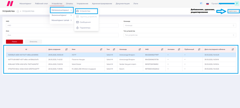Click last exchange 30.05.2025, 16:18:04
Image resolution: width=240 pixels, height=108 pixels.
212,64
